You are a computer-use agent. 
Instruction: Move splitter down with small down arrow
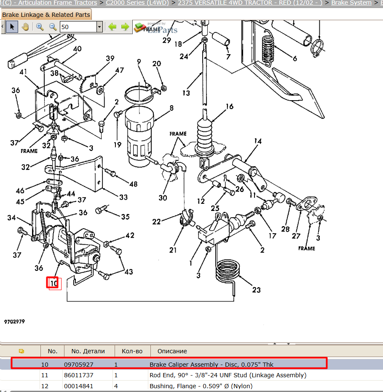tap(289, 344)
